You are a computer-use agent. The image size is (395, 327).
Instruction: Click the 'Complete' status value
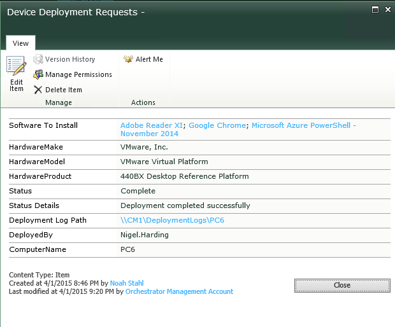(138, 191)
